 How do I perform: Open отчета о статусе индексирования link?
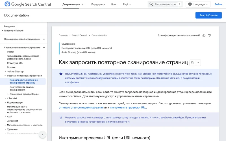(x=81, y=107)
